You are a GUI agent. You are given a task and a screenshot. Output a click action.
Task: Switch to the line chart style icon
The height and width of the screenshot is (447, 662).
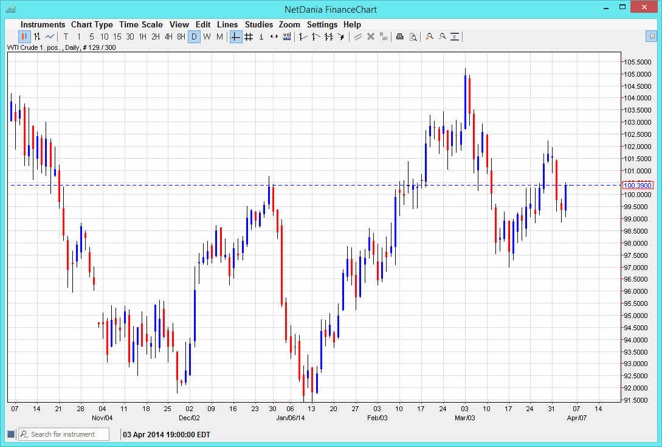[50, 37]
